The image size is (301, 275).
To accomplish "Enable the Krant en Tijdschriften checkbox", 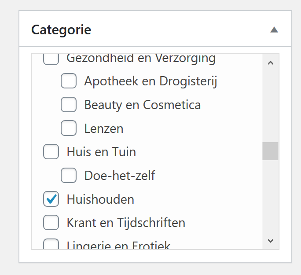I will [x=51, y=223].
